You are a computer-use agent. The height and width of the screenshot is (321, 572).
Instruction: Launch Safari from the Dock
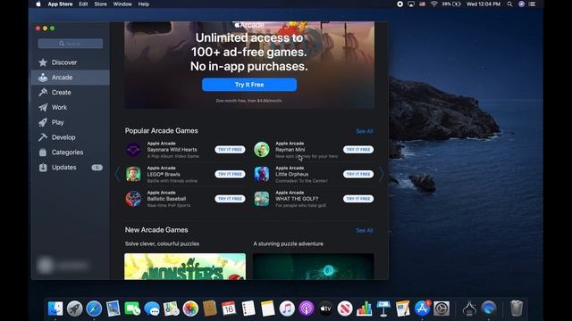(94, 309)
